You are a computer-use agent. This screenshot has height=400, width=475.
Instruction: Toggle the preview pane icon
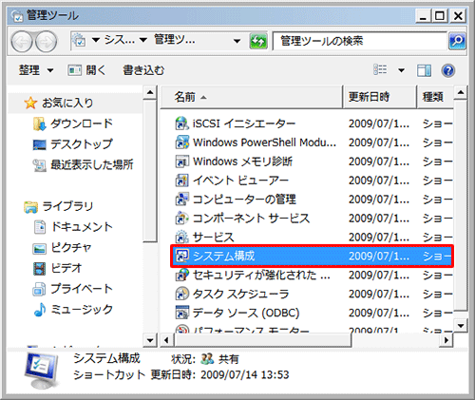click(424, 70)
